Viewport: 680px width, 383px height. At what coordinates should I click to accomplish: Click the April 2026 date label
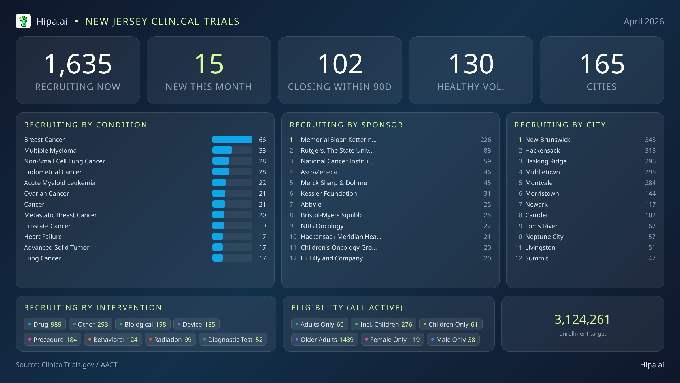pyautogui.click(x=644, y=21)
